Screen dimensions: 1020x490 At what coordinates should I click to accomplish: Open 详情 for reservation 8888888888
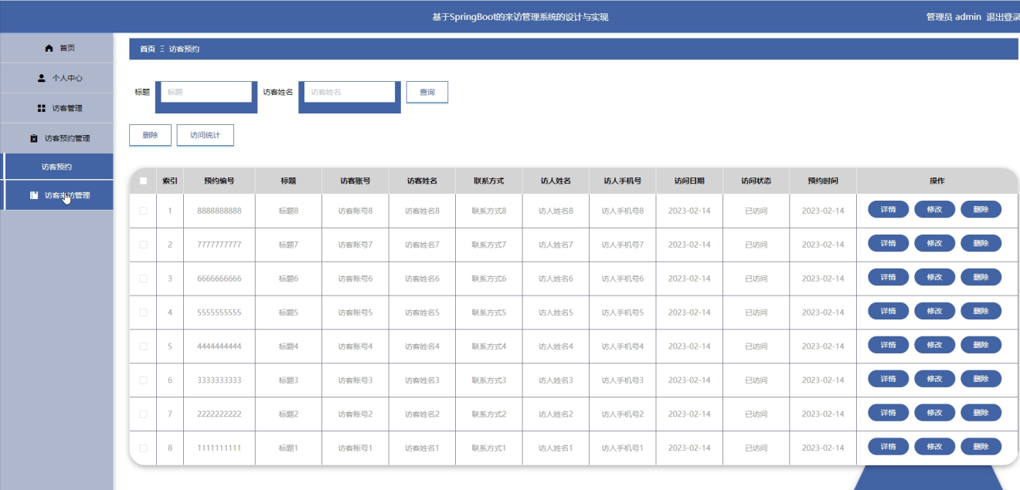pos(887,208)
